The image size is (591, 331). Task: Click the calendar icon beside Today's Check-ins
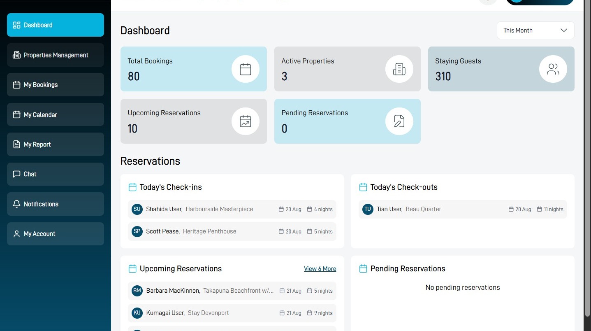pyautogui.click(x=132, y=187)
